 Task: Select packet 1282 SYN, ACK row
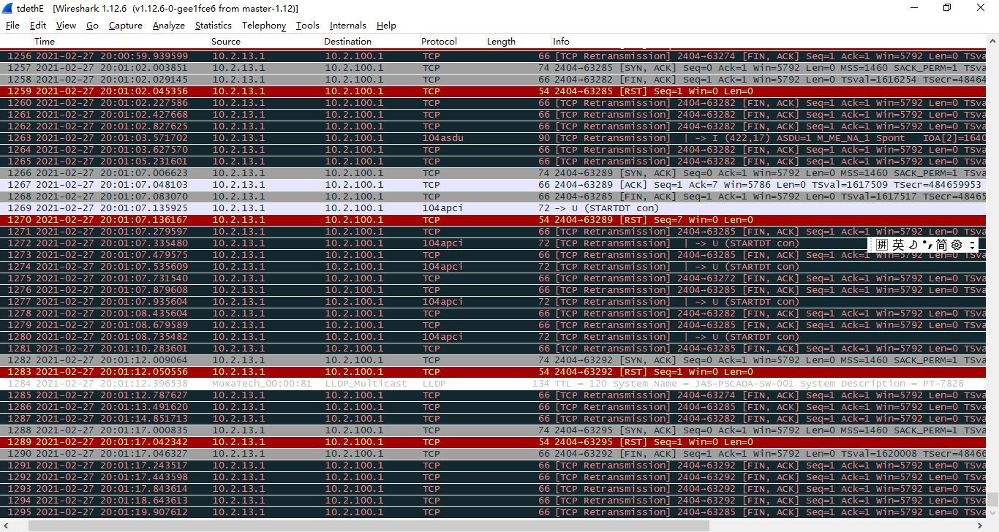(x=493, y=360)
